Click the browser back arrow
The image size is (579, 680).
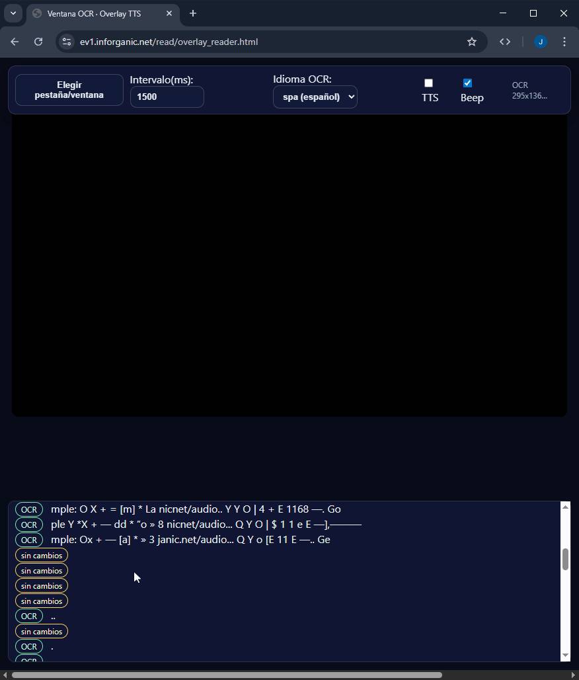[15, 42]
